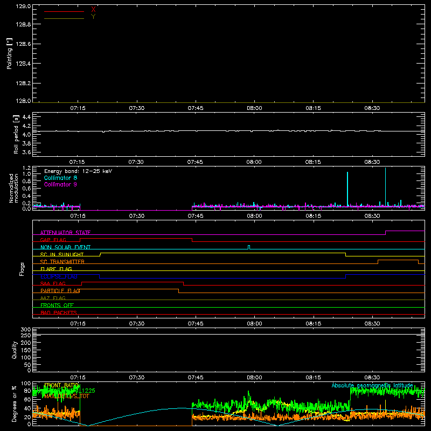Click the Normalized modulation axis title
The width and height of the screenshot is (431, 431).
[x=13, y=188]
